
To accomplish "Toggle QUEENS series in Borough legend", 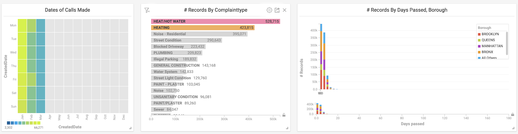I will [x=488, y=40].
